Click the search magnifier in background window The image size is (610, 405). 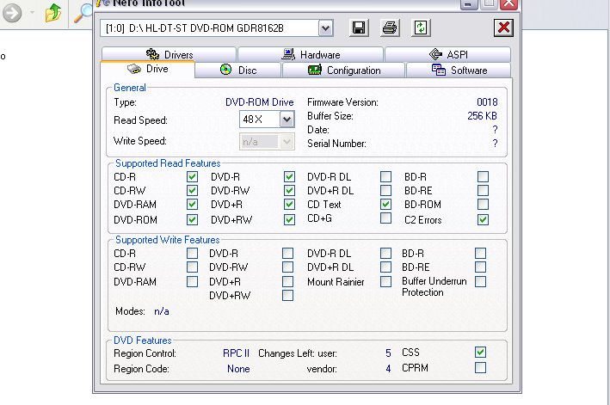[83, 14]
